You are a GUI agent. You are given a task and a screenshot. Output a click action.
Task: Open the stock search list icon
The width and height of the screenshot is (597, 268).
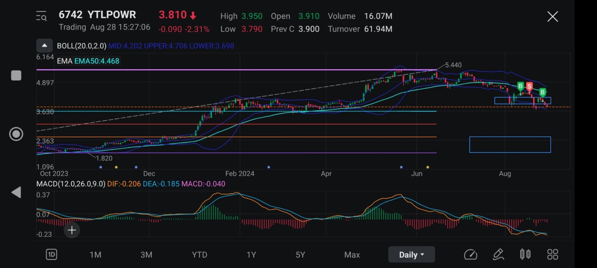(41, 16)
